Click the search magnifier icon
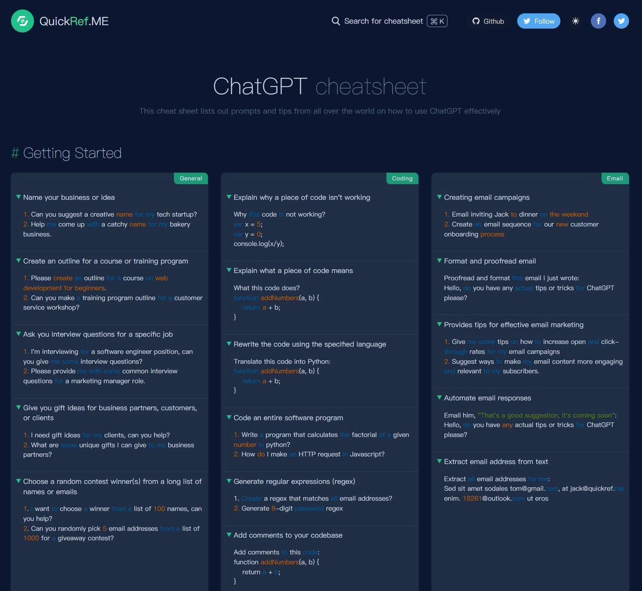Image resolution: width=642 pixels, height=591 pixels. click(x=336, y=21)
